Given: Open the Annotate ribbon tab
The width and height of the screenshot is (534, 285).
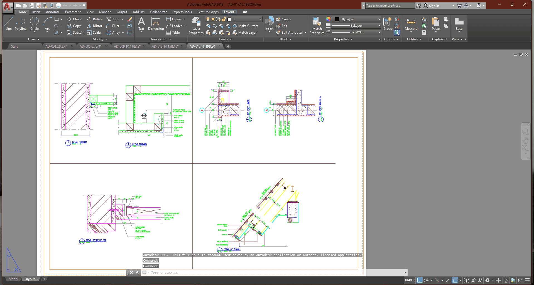Looking at the screenshot, I should click(x=53, y=12).
